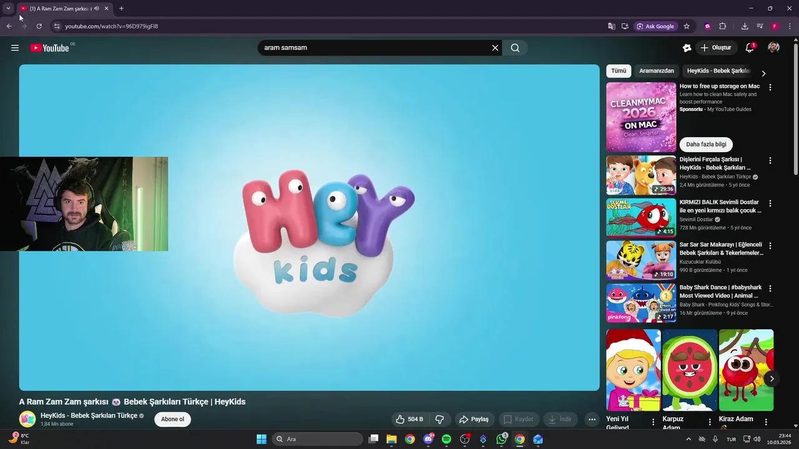Select the HeyKids - Bebek Şarkılar filter chip
Image resolution: width=799 pixels, height=449 pixels.
718,70
